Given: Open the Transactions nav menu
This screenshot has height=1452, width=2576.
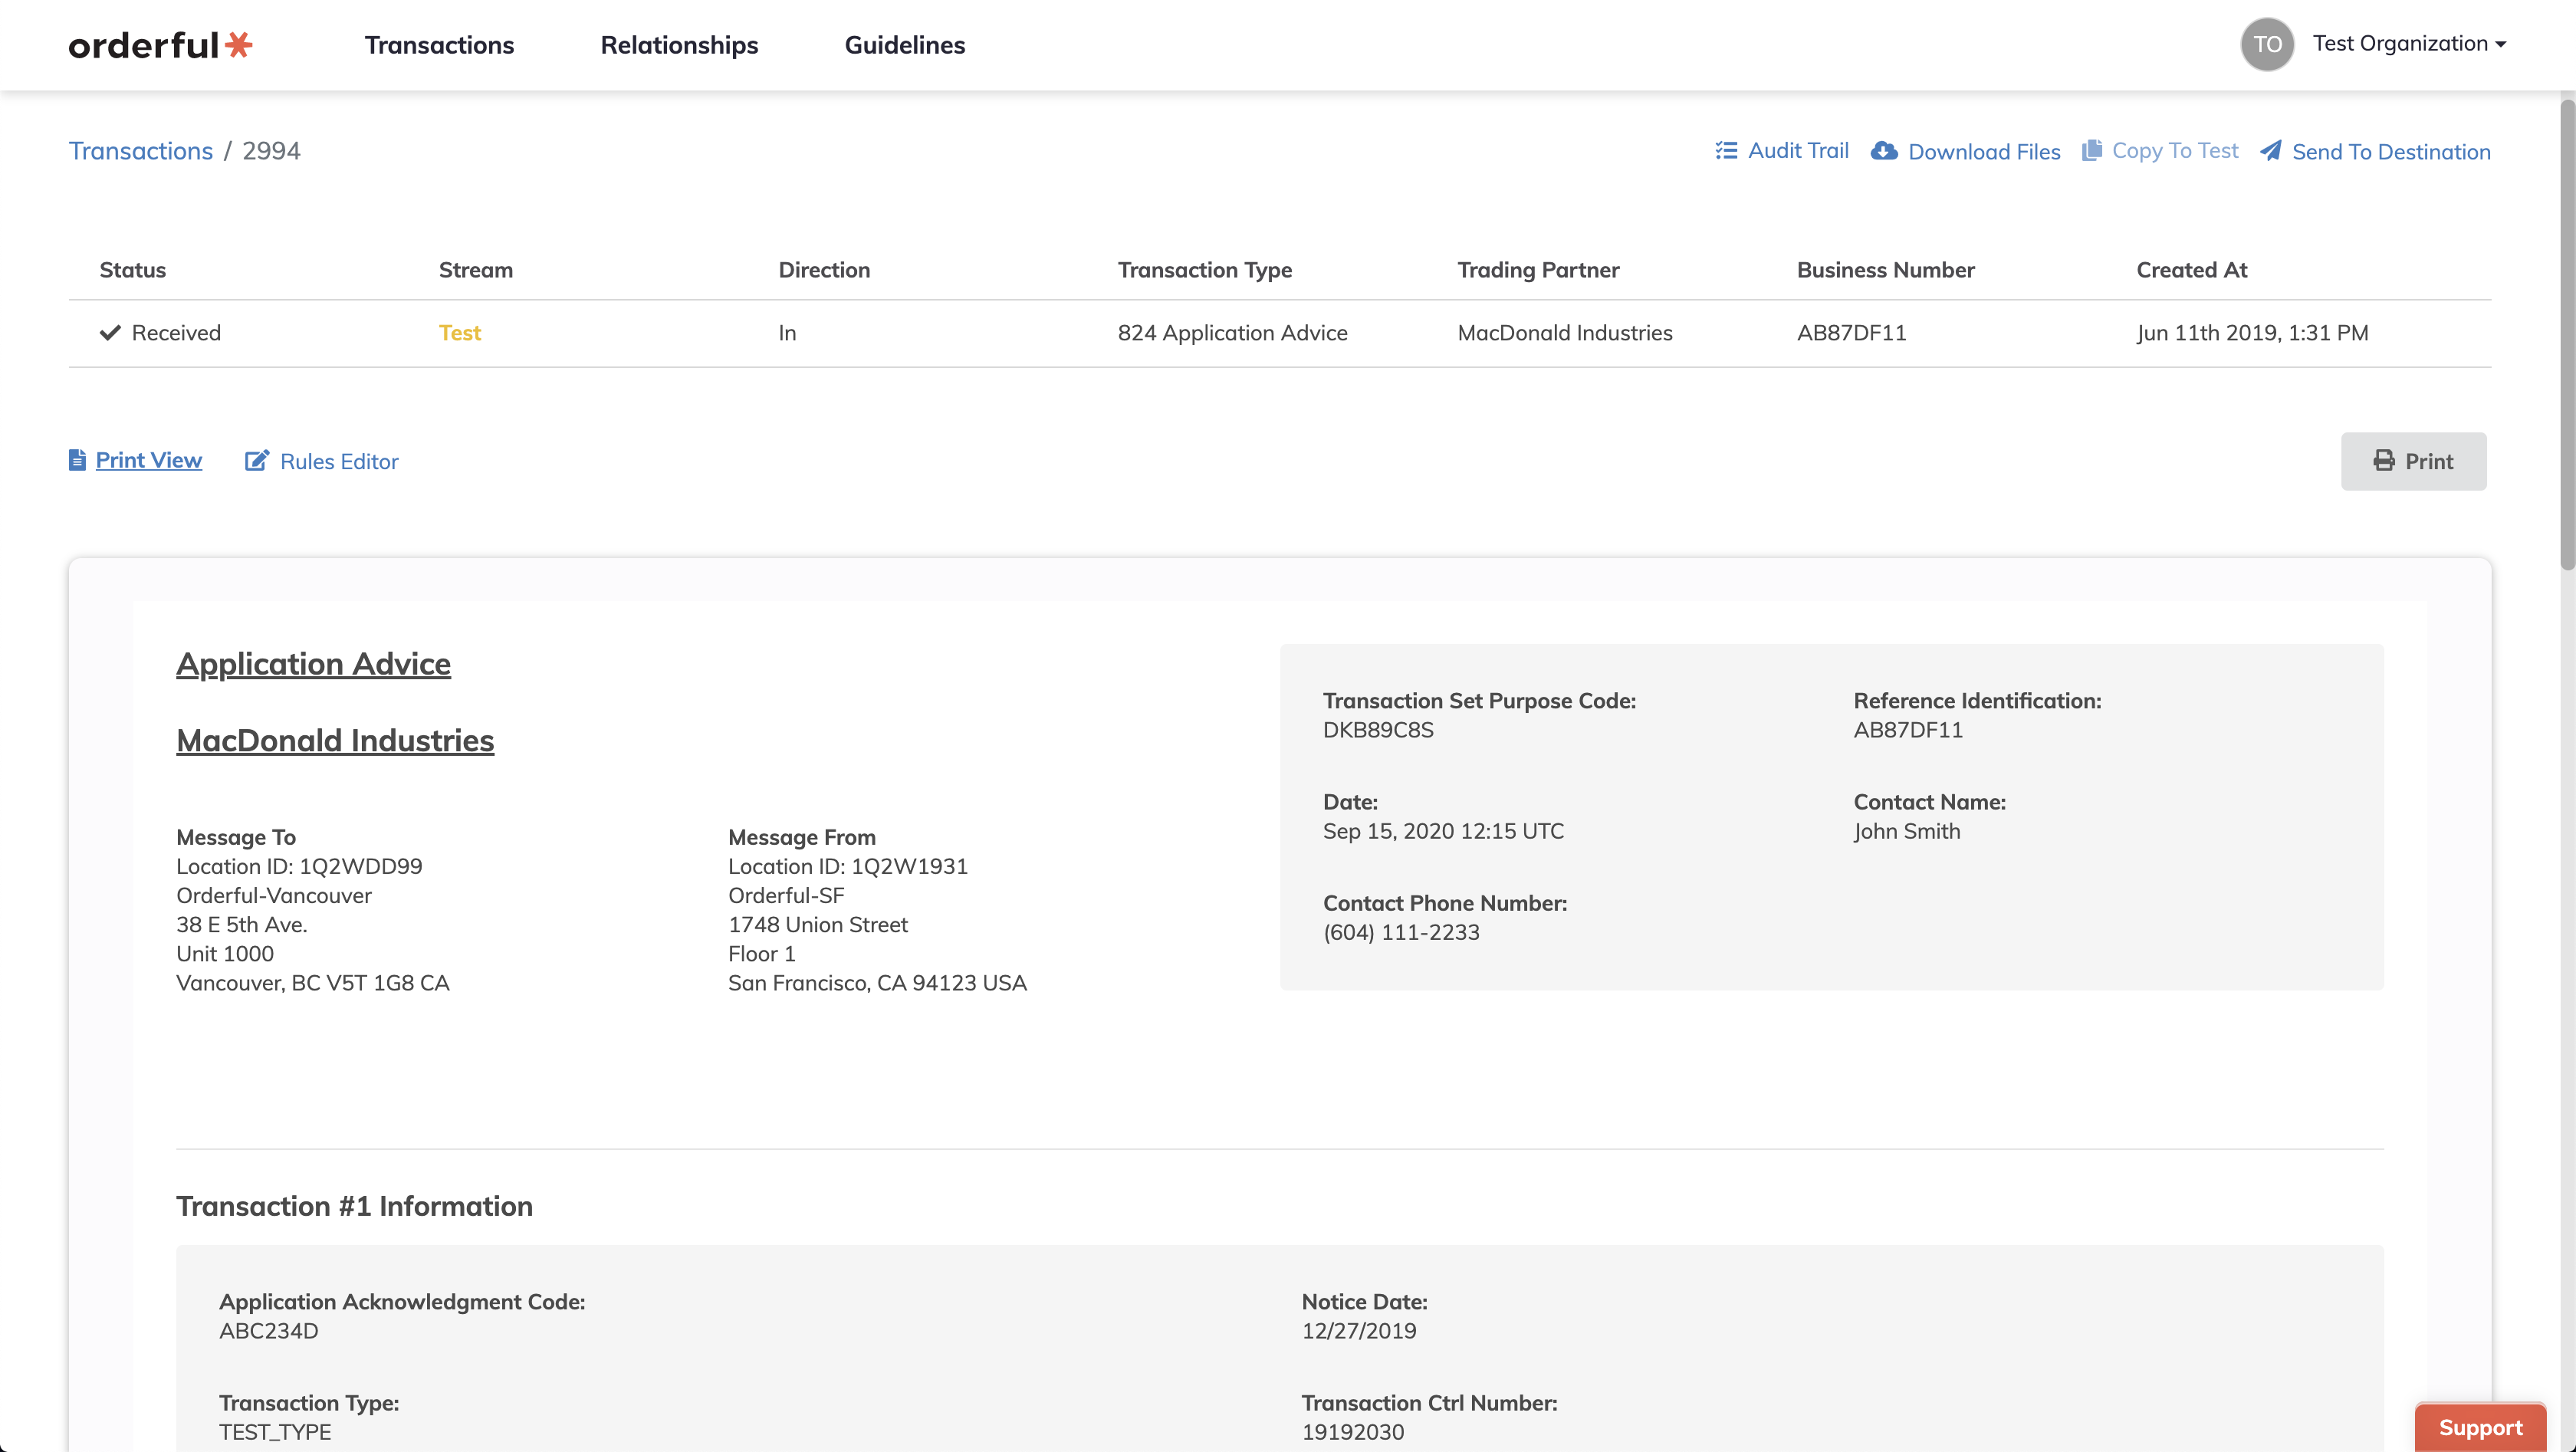Looking at the screenshot, I should point(439,45).
